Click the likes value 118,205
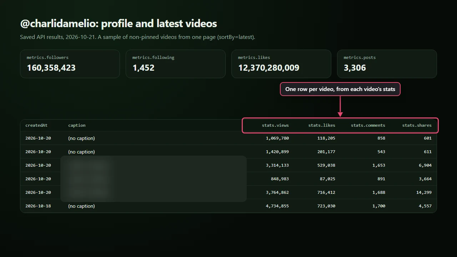457x257 pixels. 326,138
